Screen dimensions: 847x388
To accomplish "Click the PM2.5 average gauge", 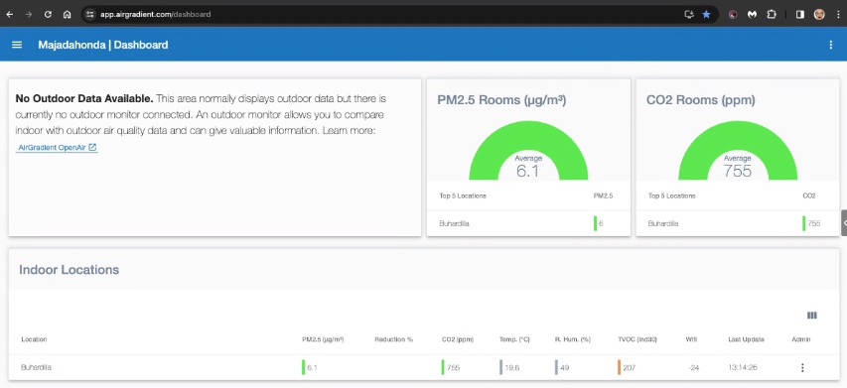I will click(528, 150).
